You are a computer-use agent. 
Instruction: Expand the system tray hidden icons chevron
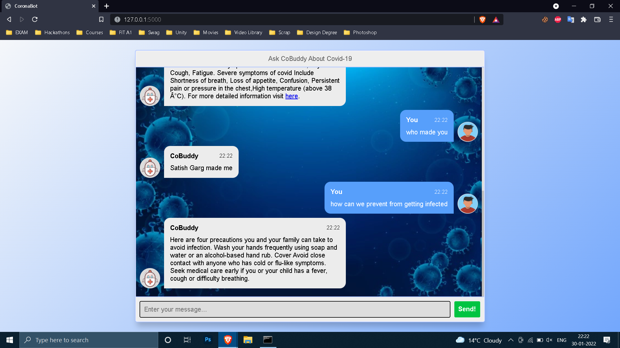(511, 340)
